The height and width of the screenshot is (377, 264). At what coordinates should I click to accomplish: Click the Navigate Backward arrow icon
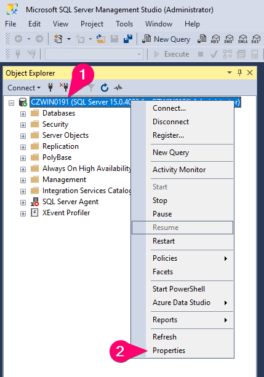[18, 39]
